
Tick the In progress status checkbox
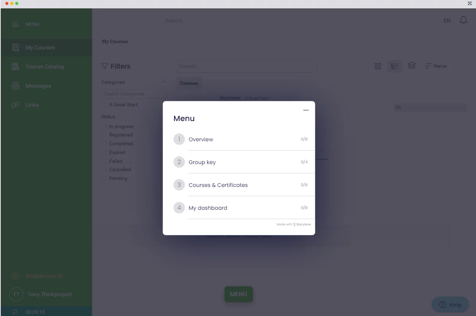pos(104,126)
